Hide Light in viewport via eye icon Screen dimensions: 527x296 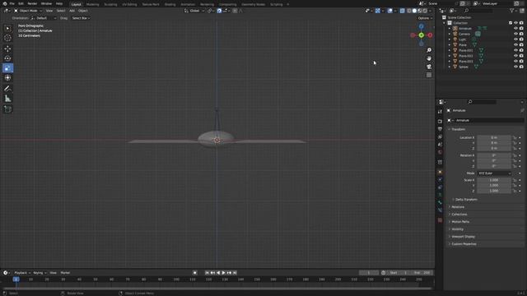515,39
